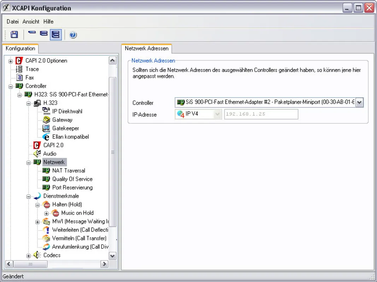Click the CAPI 2.0 Optionen red icon
The height and width of the screenshot is (282, 377).
coord(19,61)
